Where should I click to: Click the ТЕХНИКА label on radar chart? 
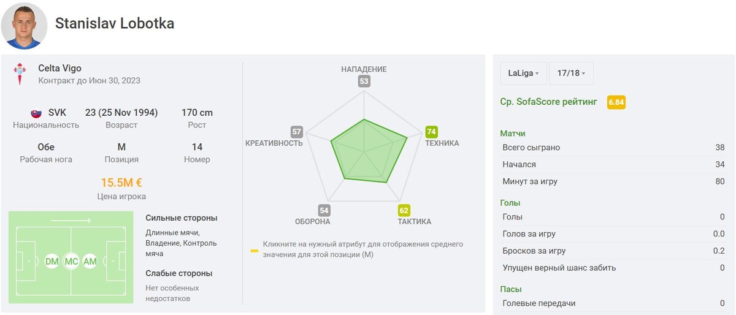442,143
